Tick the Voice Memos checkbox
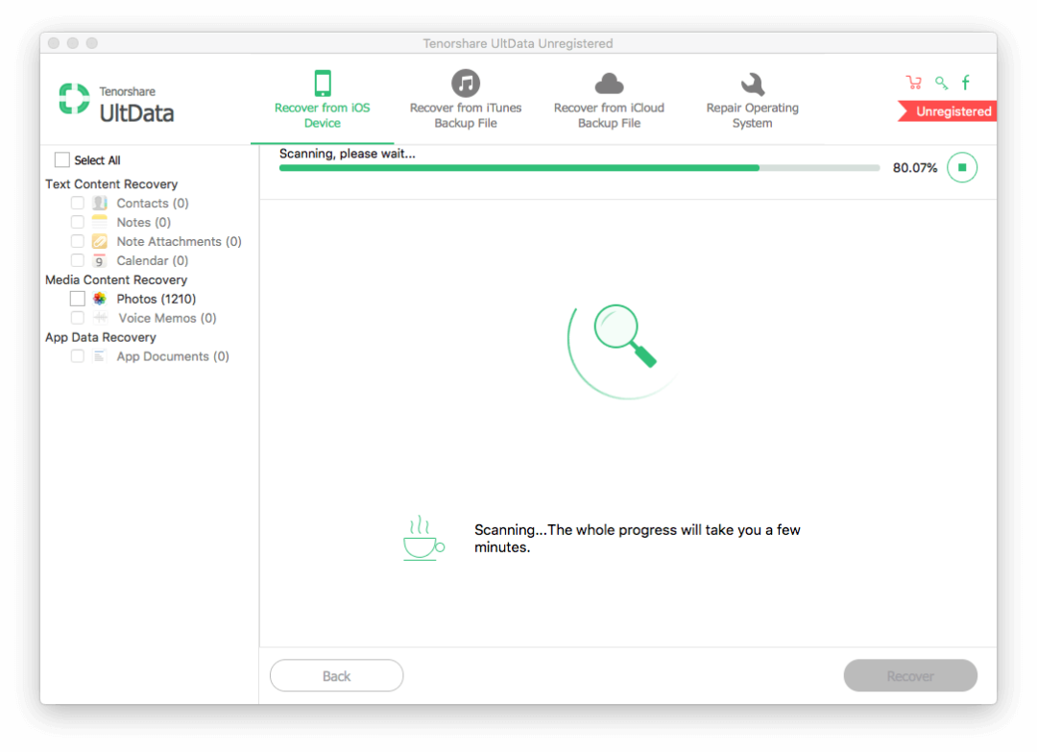 pyautogui.click(x=78, y=318)
